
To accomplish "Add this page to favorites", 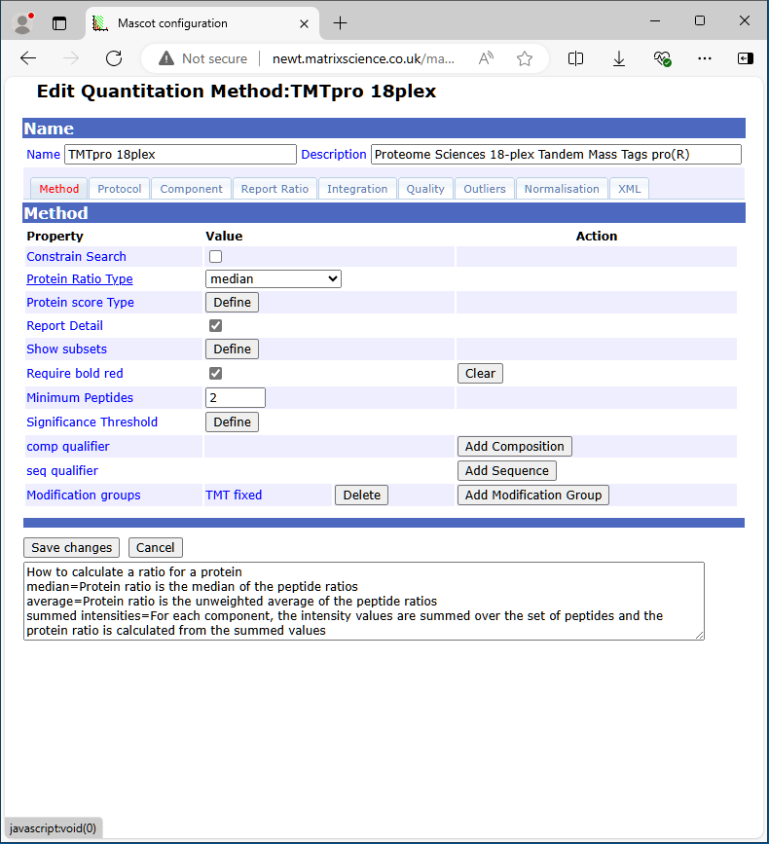I will pyautogui.click(x=525, y=58).
